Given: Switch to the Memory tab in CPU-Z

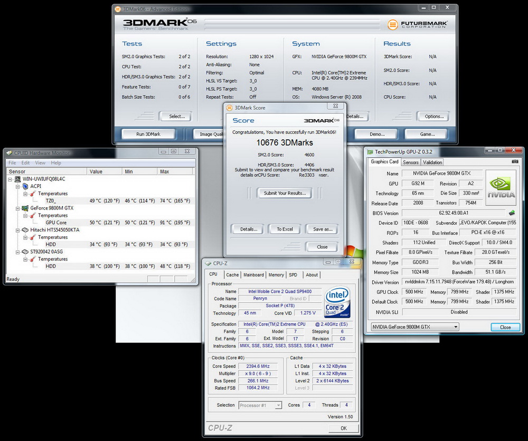Looking at the screenshot, I should (276, 275).
